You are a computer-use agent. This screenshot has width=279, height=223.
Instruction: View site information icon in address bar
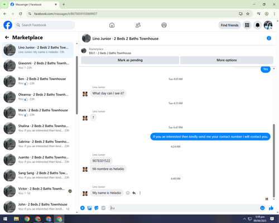coord(30,14)
